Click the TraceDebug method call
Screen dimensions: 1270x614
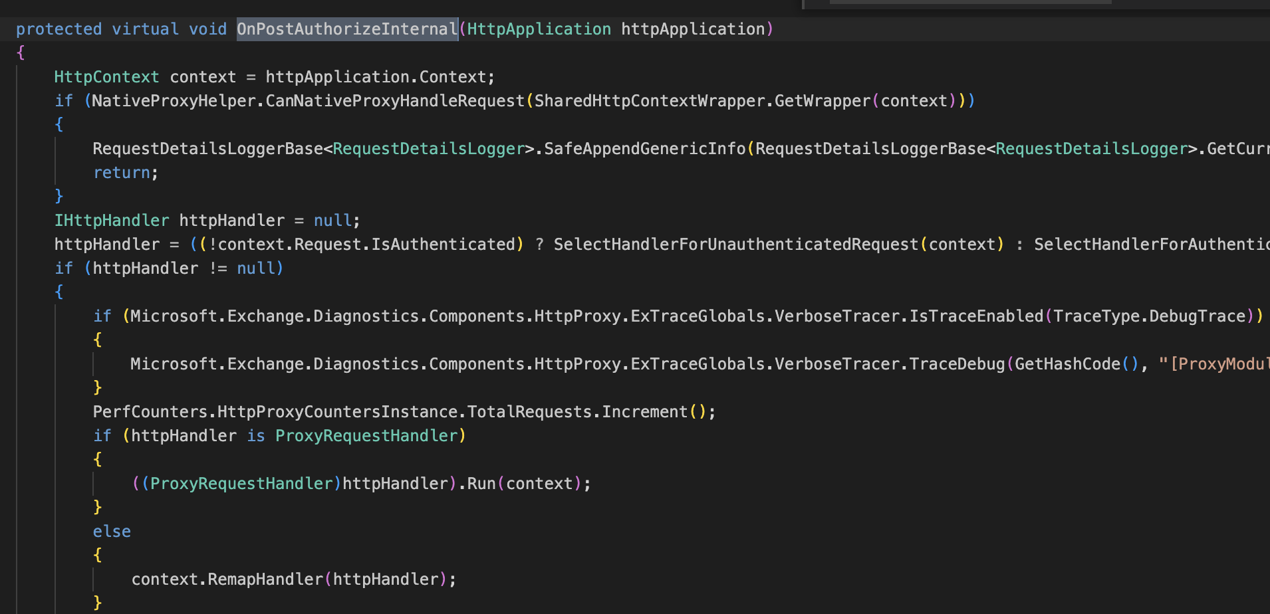coord(957,364)
